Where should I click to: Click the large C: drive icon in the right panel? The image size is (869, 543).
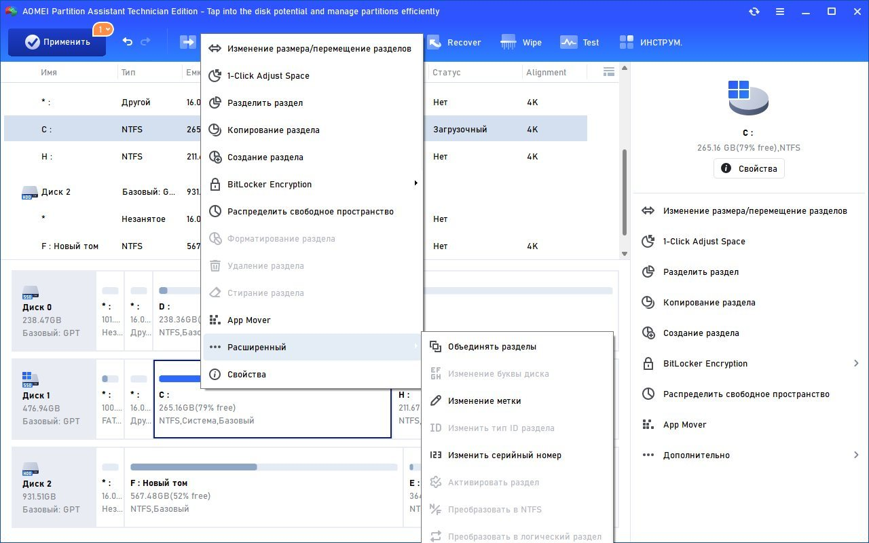tap(747, 98)
